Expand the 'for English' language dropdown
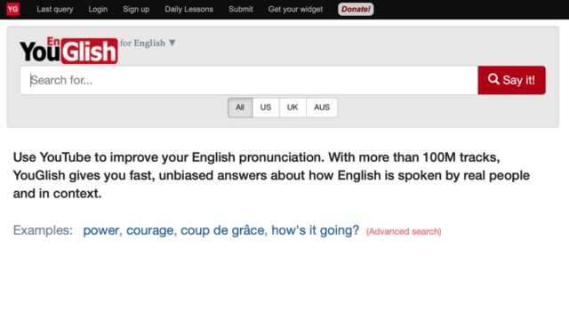 click(x=148, y=44)
